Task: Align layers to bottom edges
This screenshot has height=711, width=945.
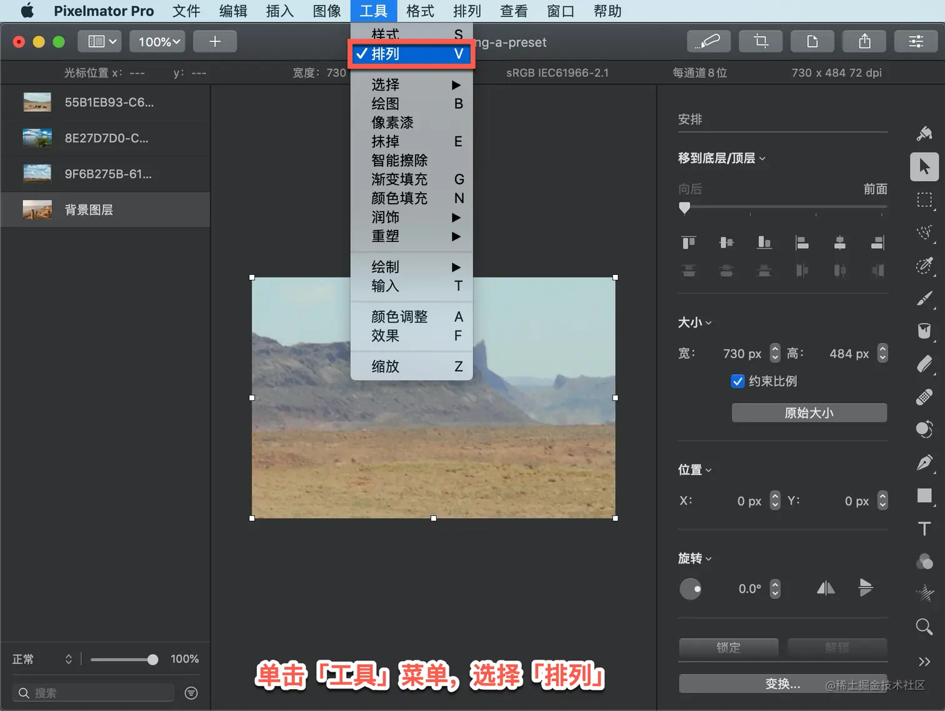Action: click(x=764, y=242)
